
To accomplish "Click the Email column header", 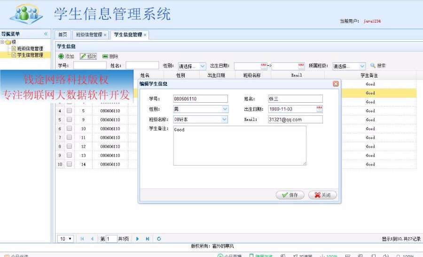I will [297, 76].
